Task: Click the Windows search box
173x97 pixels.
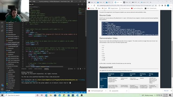Action: (x=20, y=95)
